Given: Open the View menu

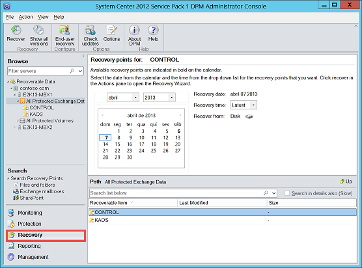Looking at the screenshot, I should click(x=43, y=17).
